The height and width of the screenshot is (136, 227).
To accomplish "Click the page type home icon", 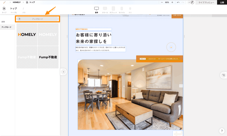I will 4,9.
